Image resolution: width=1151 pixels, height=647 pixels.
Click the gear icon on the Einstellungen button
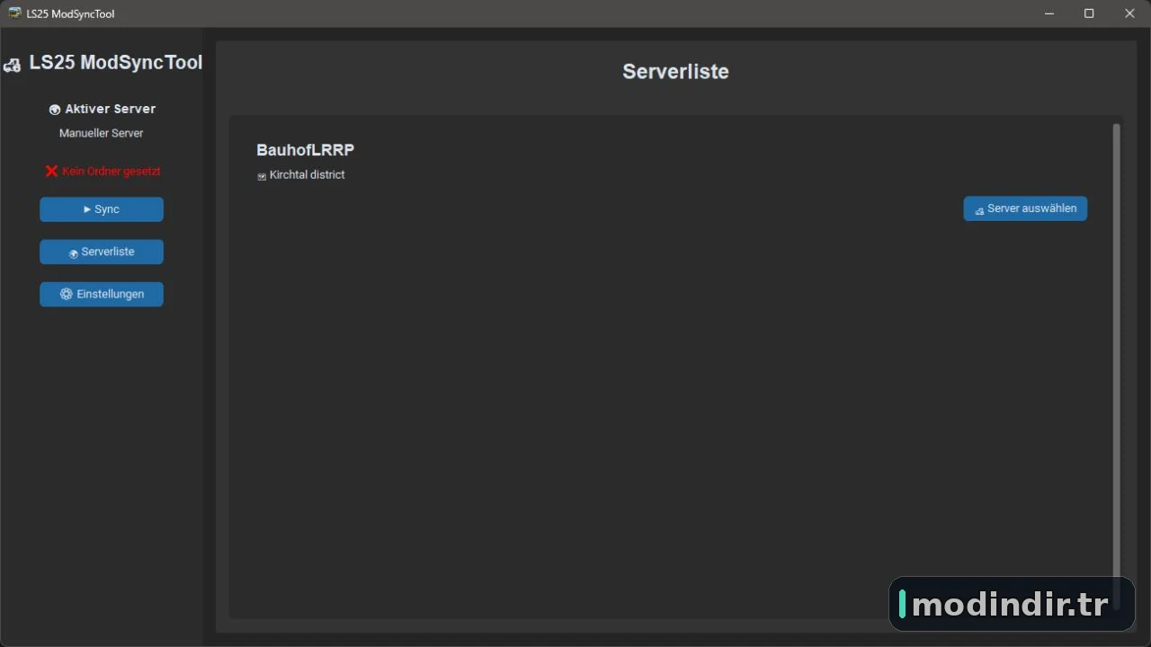click(x=66, y=294)
